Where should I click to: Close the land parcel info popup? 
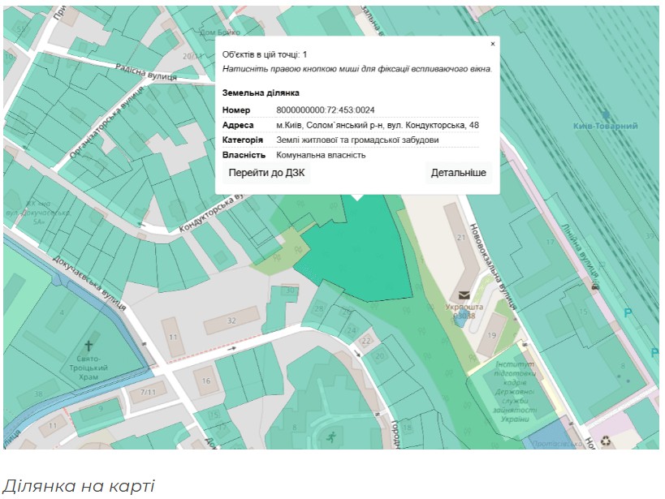click(x=492, y=45)
